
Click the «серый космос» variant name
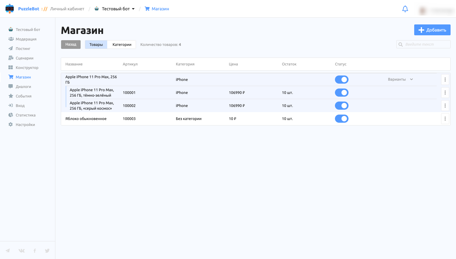(92, 106)
